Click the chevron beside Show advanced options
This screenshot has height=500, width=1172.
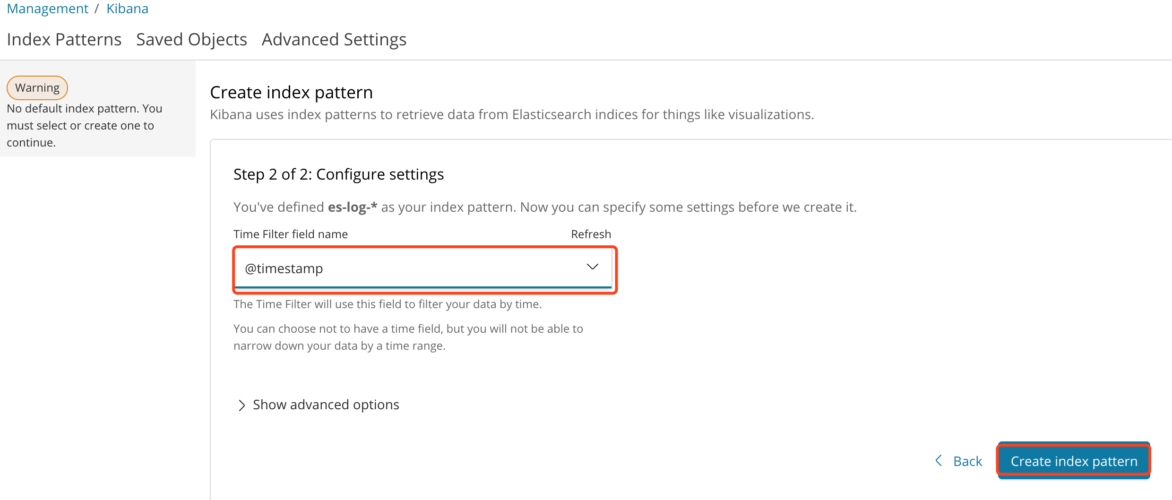pos(241,405)
